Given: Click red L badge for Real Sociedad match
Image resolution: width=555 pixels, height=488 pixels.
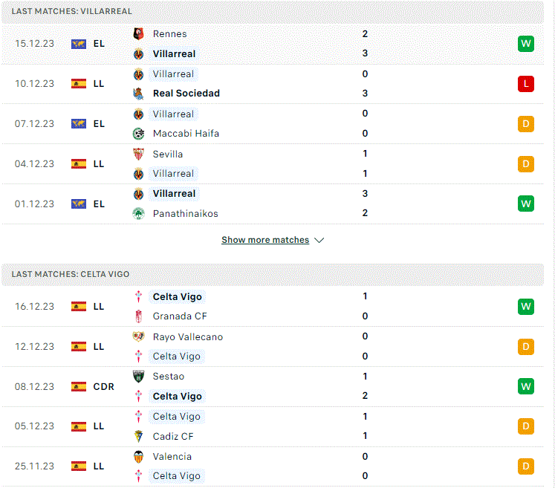Looking at the screenshot, I should pyautogui.click(x=525, y=84).
